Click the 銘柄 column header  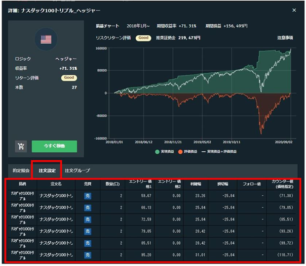tap(22, 184)
